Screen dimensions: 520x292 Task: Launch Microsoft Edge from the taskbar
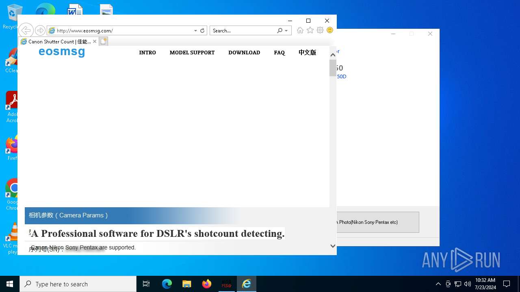(167, 284)
